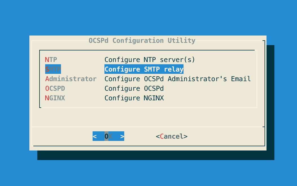This screenshot has width=297, height=186.
Task: Choose the Administrator option in the menu
Action: click(x=71, y=79)
